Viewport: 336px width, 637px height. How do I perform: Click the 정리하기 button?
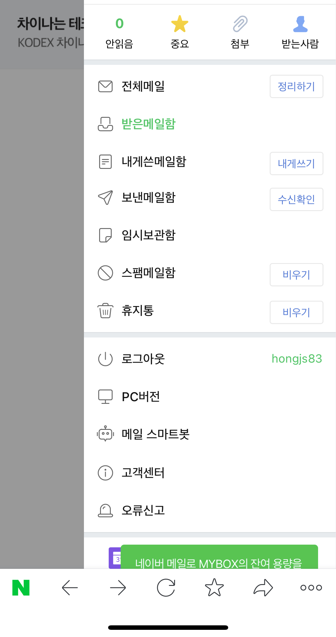(x=296, y=87)
